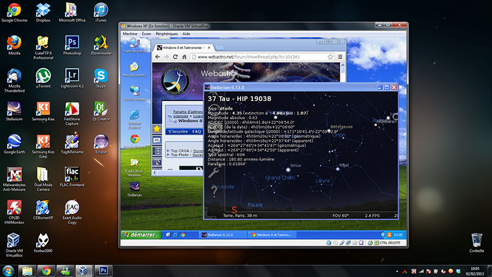This screenshot has width=492, height=277.
Task: Close the Windows 8 et l'astronomie tab
Action: (x=209, y=48)
